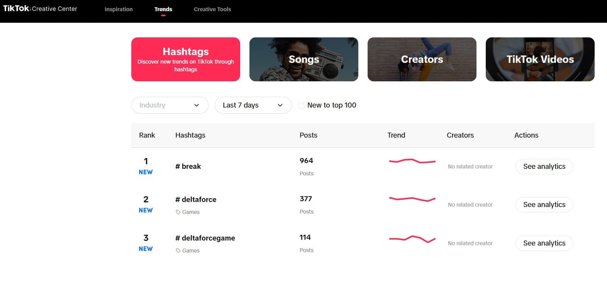Click the Games label under # deltaforcegame
This screenshot has height=281, width=607.
[191, 251]
